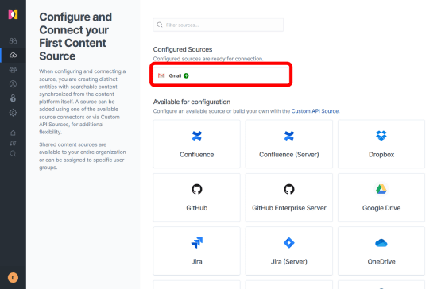The image size is (445, 289).
Task: Click 'Configured sources are ready for connection' text
Action: click(208, 59)
